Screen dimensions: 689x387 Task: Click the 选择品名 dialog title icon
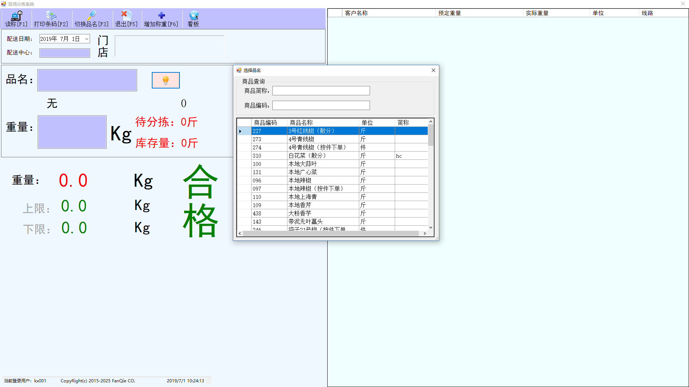click(x=239, y=70)
